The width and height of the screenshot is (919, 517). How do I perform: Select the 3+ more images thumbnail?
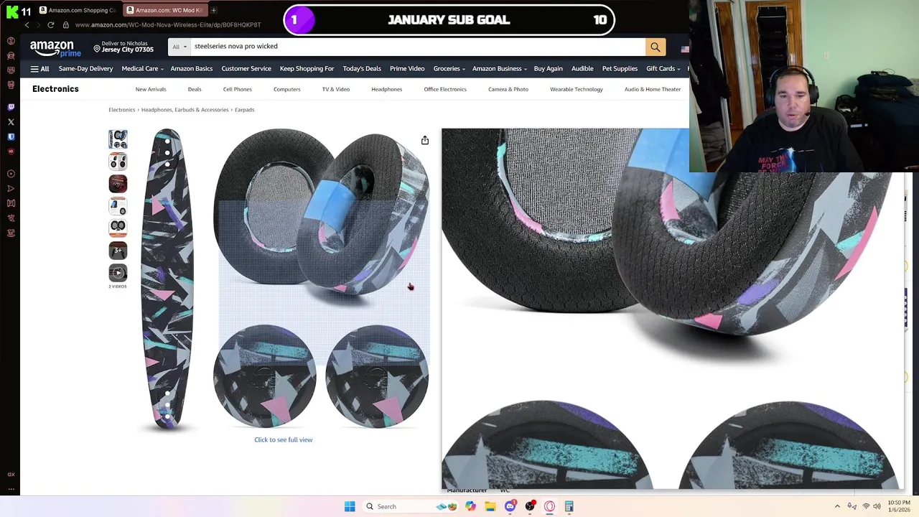118,251
